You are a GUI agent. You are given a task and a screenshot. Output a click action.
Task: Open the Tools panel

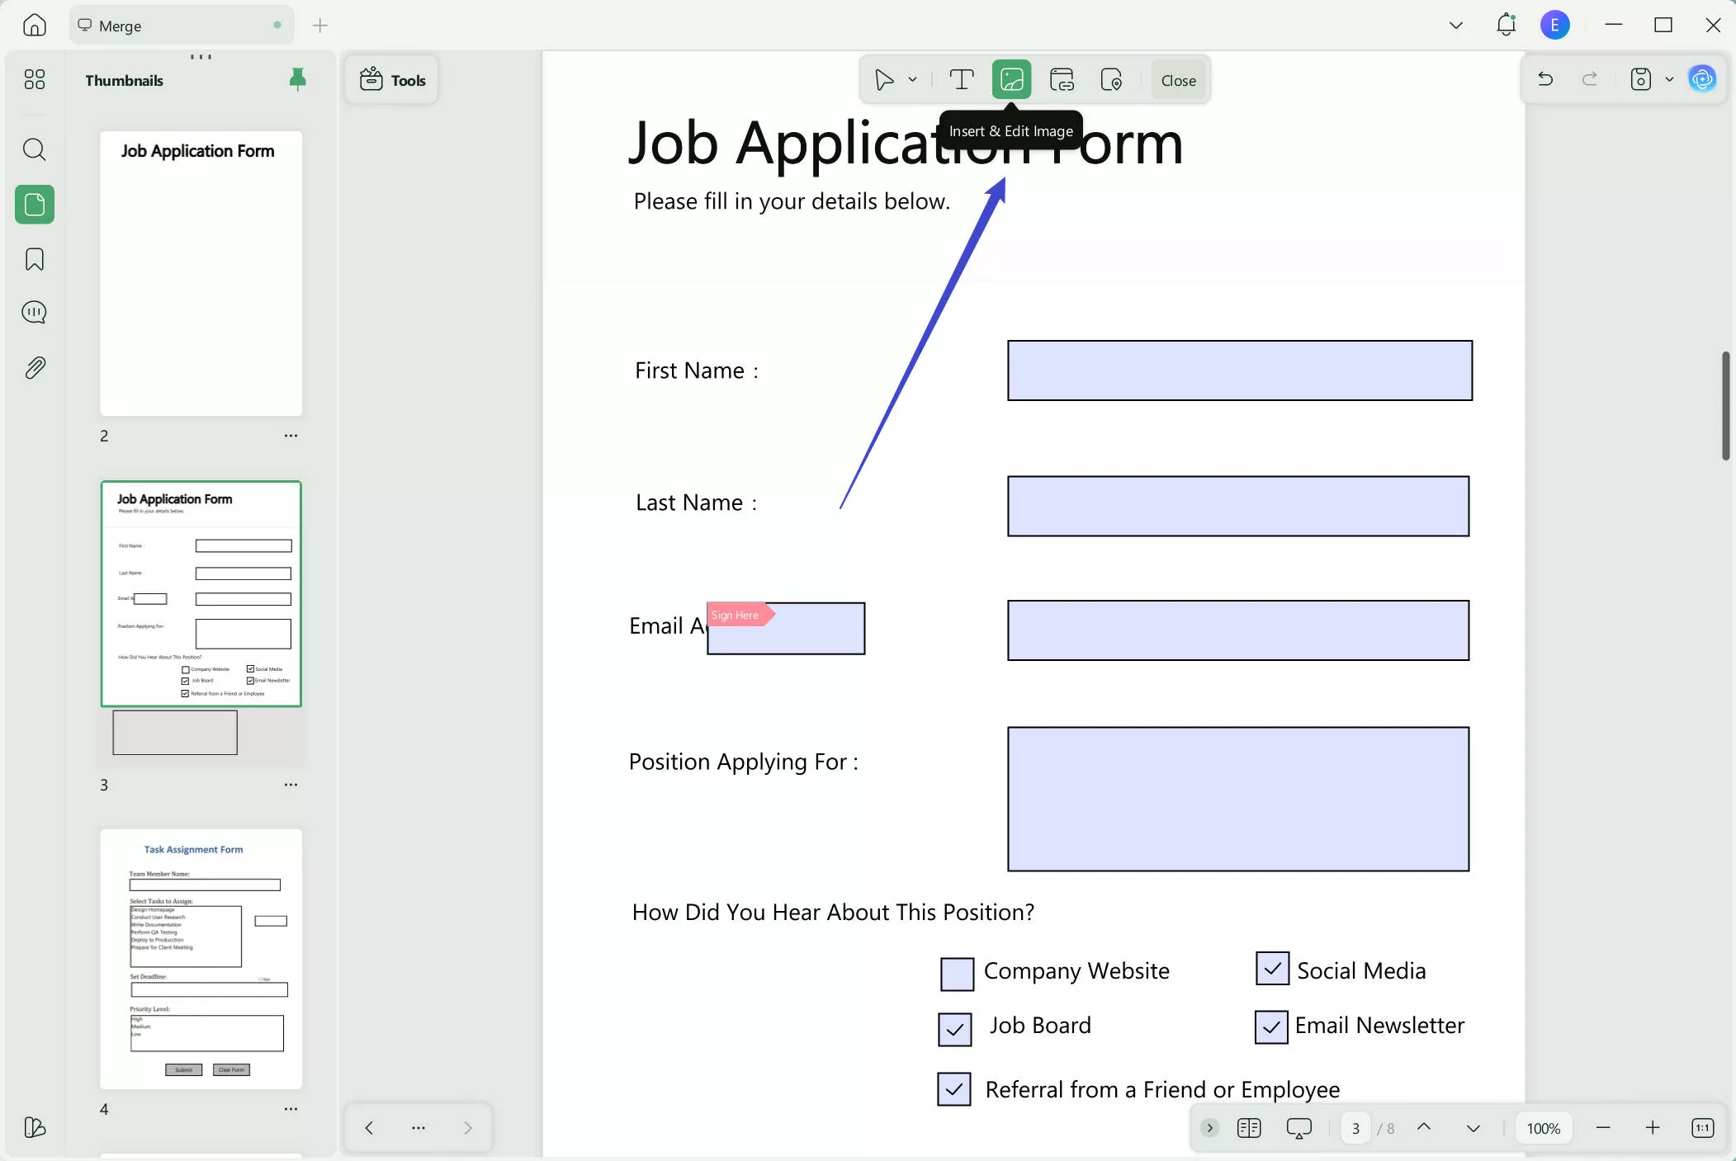pos(391,79)
